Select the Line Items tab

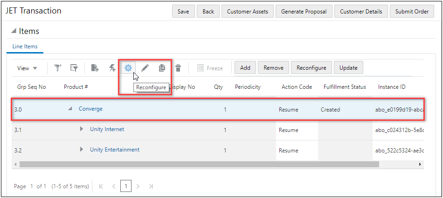[25, 46]
